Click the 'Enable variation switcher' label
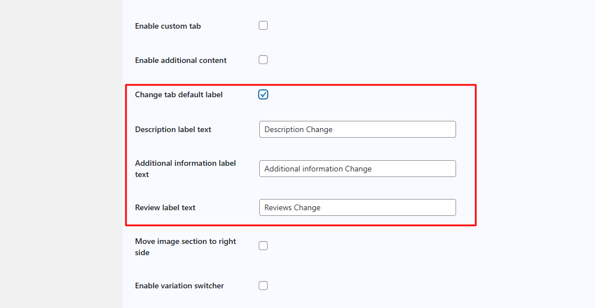Screen dimensions: 595x308 point(179,286)
